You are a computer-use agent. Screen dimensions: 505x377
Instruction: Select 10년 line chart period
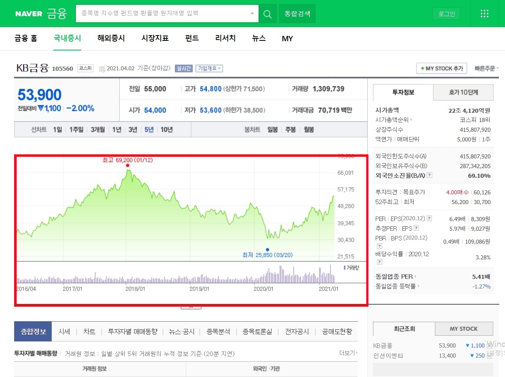pos(166,130)
